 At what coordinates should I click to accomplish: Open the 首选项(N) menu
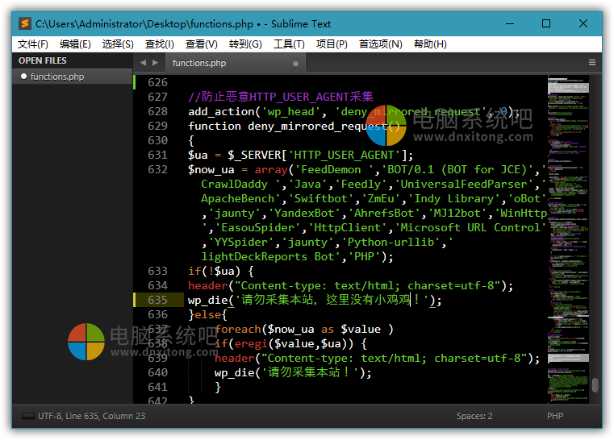point(381,44)
